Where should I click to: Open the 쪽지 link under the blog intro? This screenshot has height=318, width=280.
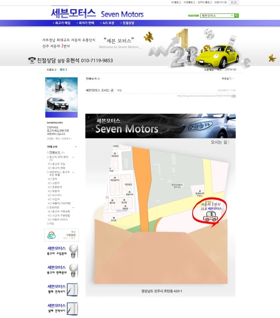(x=58, y=139)
